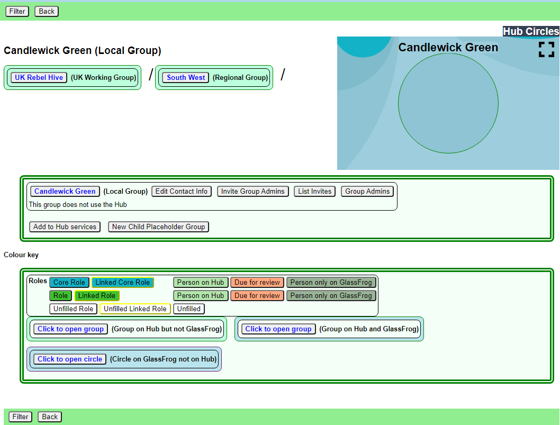Click the 'Roles' label in the colour key

38,281
